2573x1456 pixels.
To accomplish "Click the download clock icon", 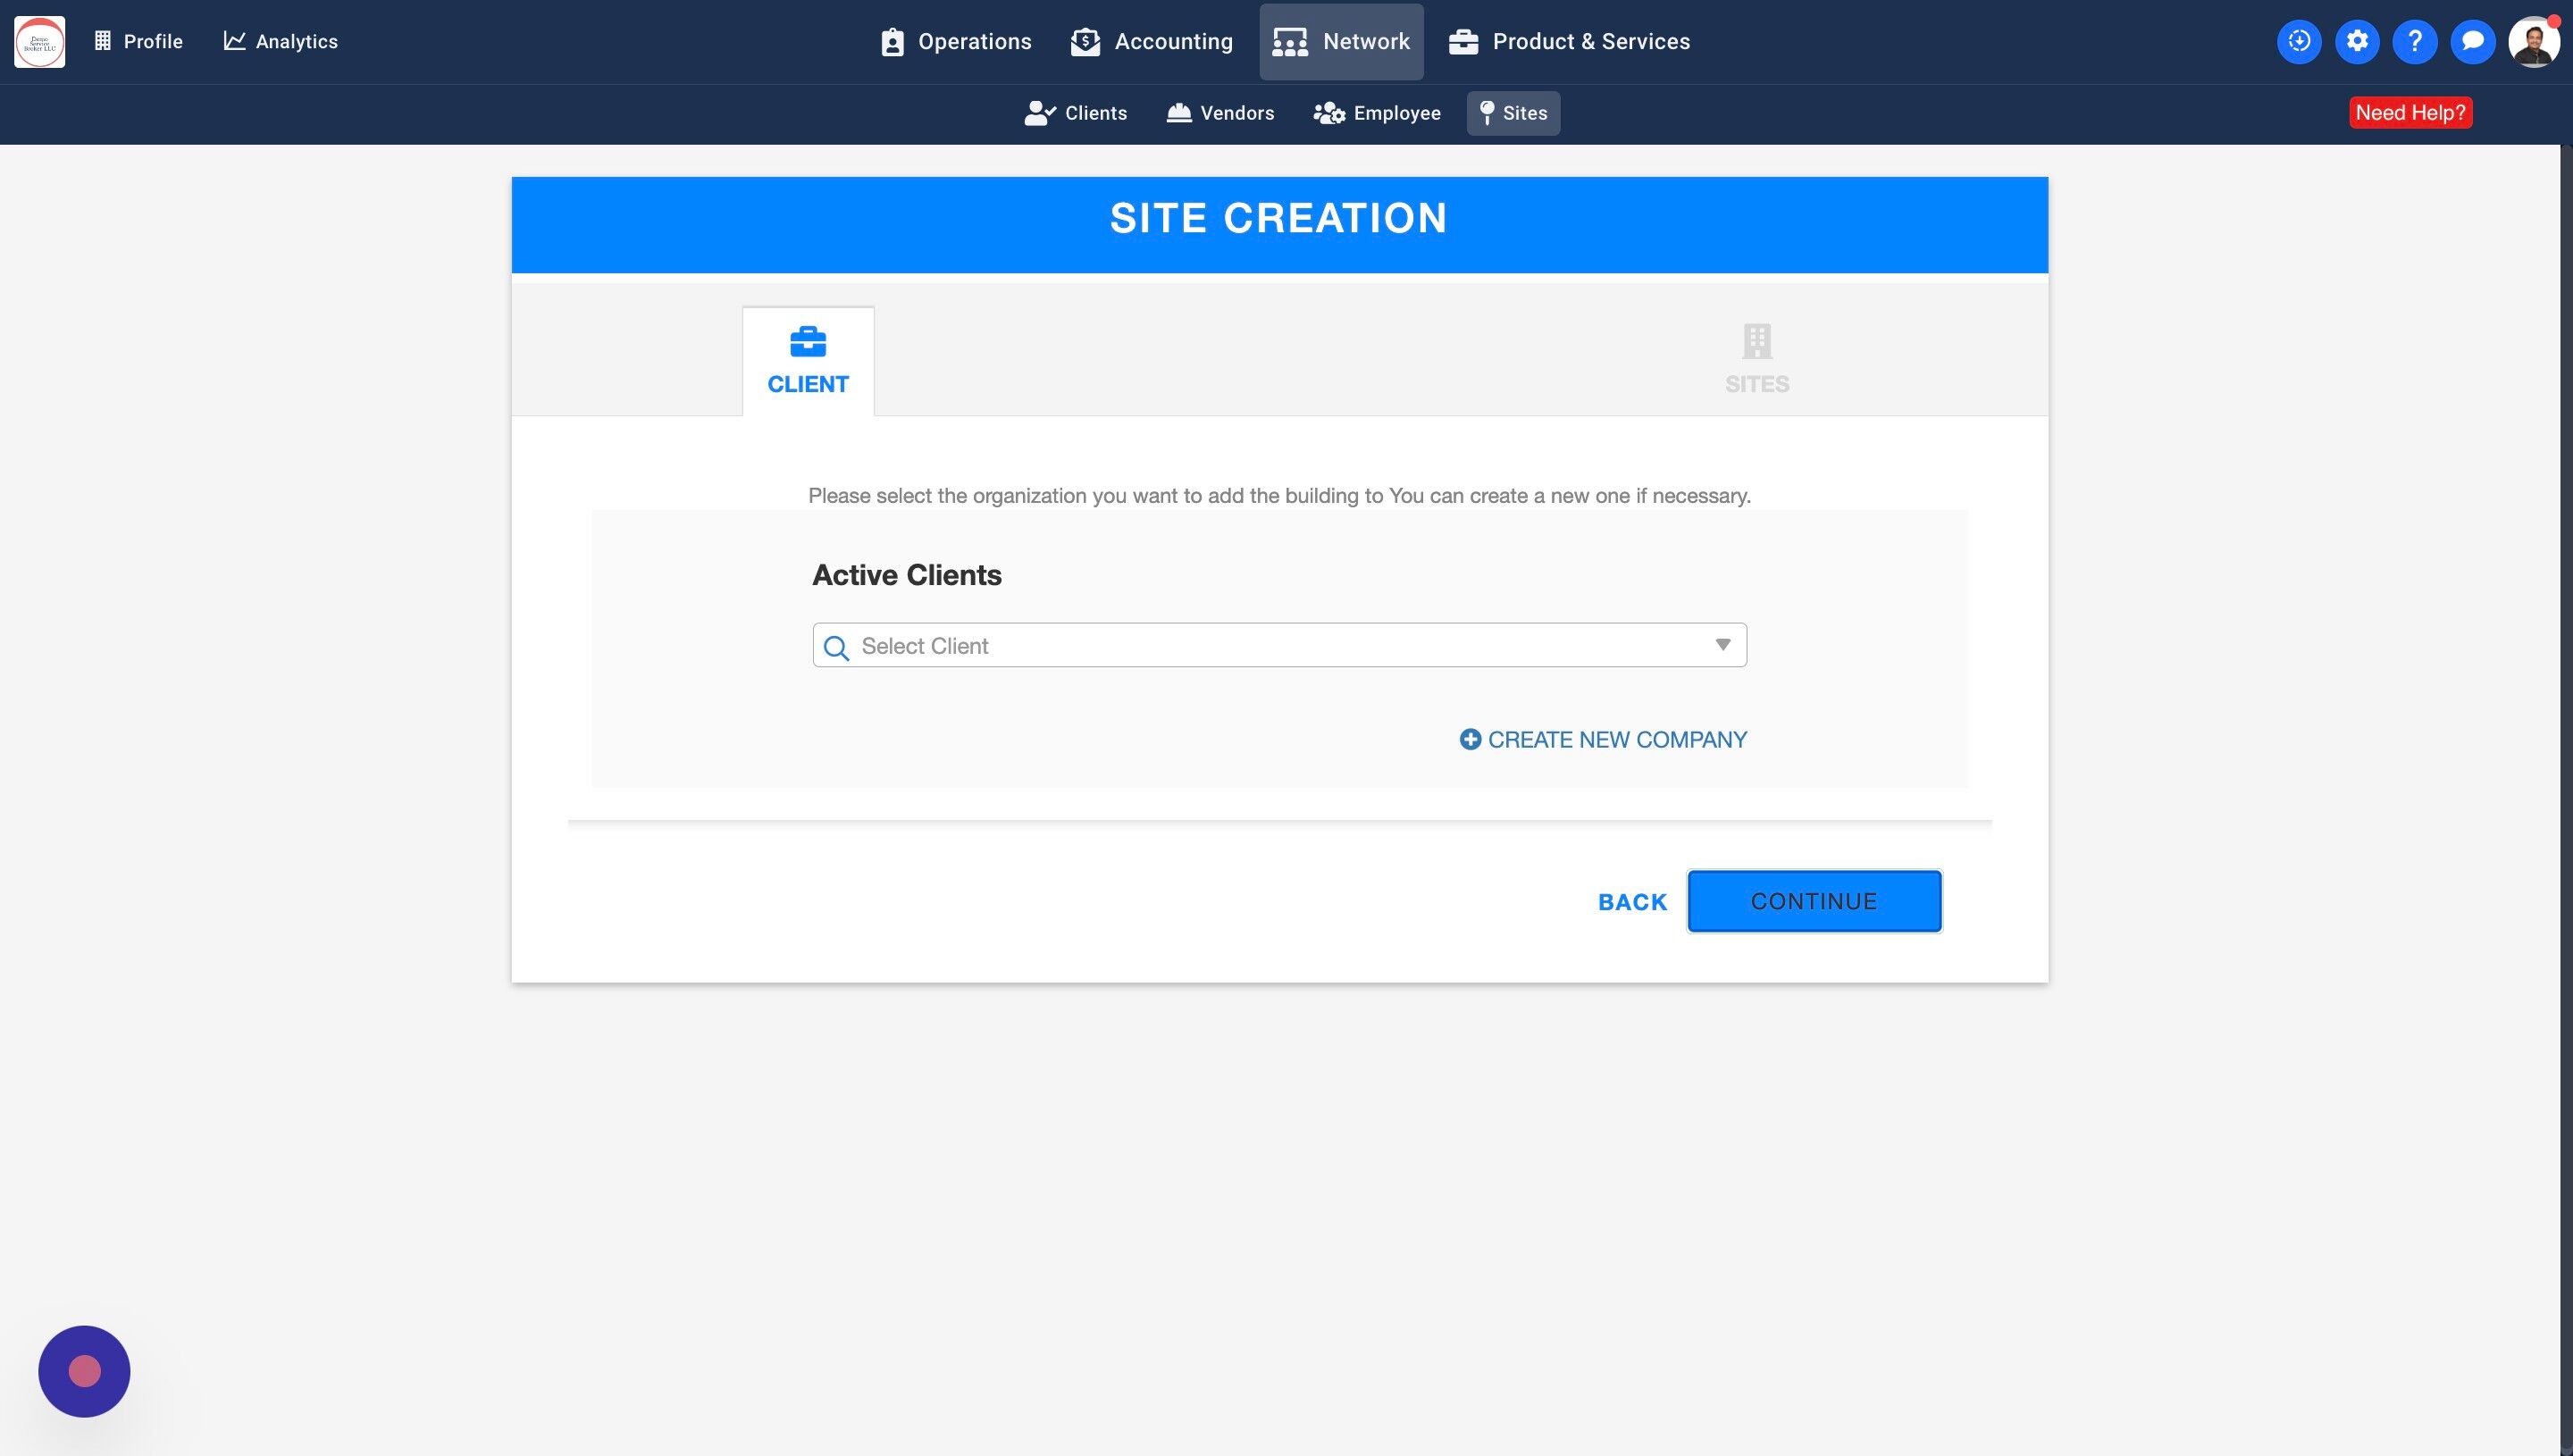I will [x=2299, y=41].
